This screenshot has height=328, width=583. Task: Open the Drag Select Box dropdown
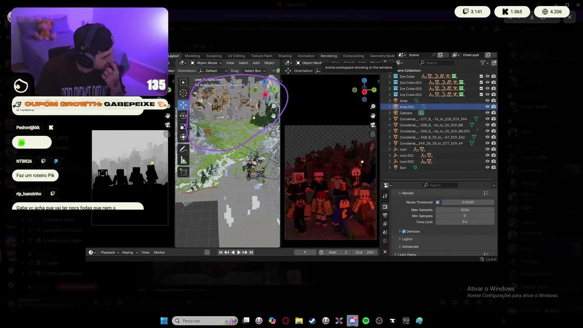tap(255, 71)
